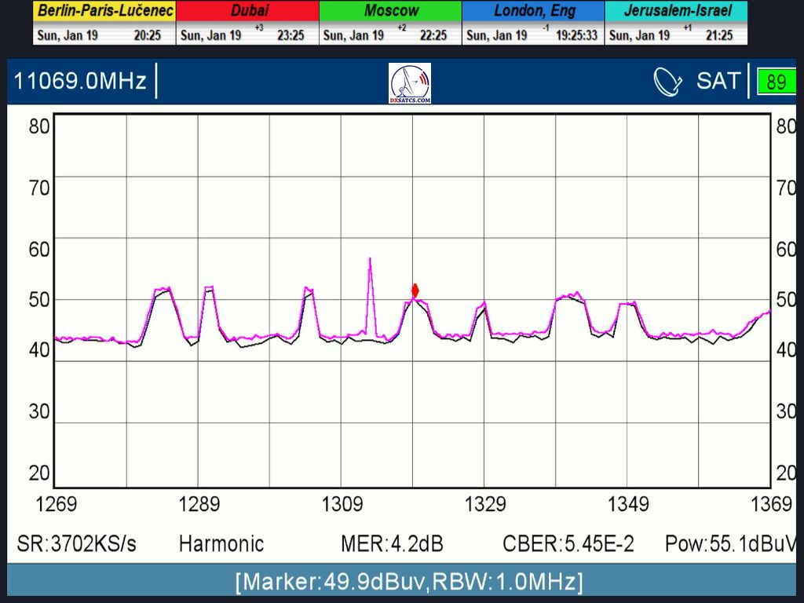Click the London time 19:25:33
This screenshot has height=603, width=804.
577,35
